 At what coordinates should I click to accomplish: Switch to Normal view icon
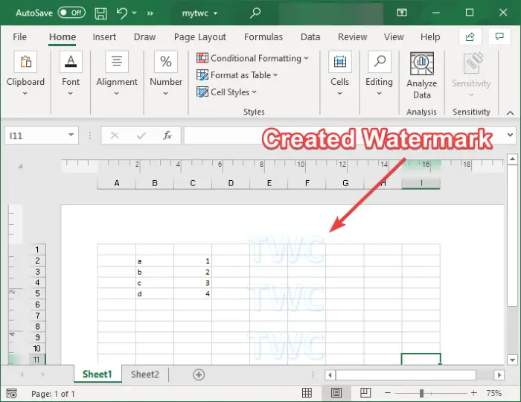pos(307,393)
